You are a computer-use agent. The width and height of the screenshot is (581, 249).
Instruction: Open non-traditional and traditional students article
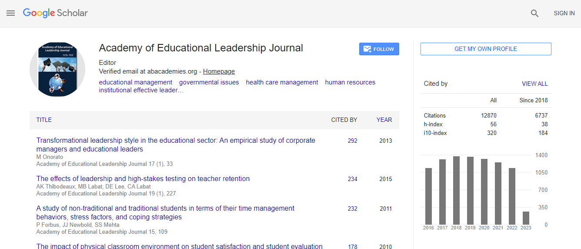pyautogui.click(x=165, y=212)
